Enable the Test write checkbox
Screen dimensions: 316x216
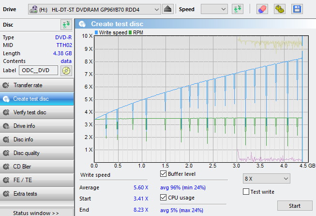pyautogui.click(x=246, y=192)
